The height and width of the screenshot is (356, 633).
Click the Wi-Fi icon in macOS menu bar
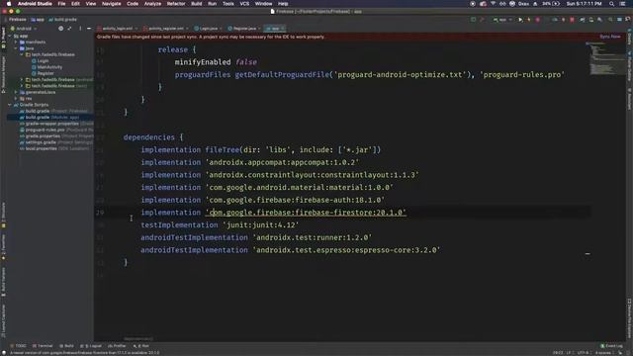point(493,4)
